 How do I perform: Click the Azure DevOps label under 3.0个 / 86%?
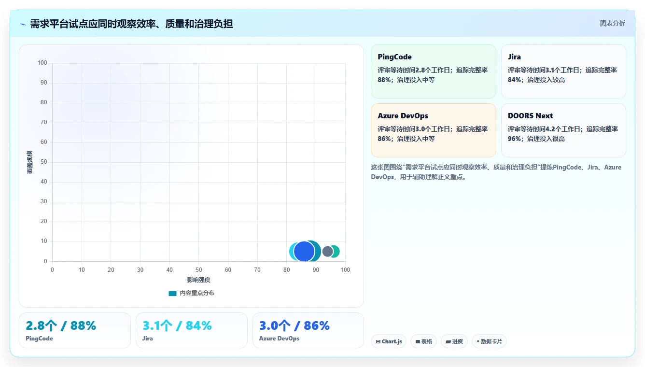tap(279, 339)
